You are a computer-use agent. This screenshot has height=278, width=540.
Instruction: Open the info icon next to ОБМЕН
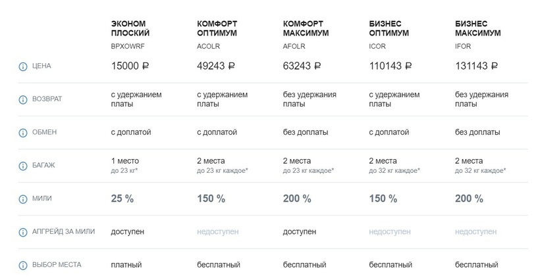pos(22,132)
